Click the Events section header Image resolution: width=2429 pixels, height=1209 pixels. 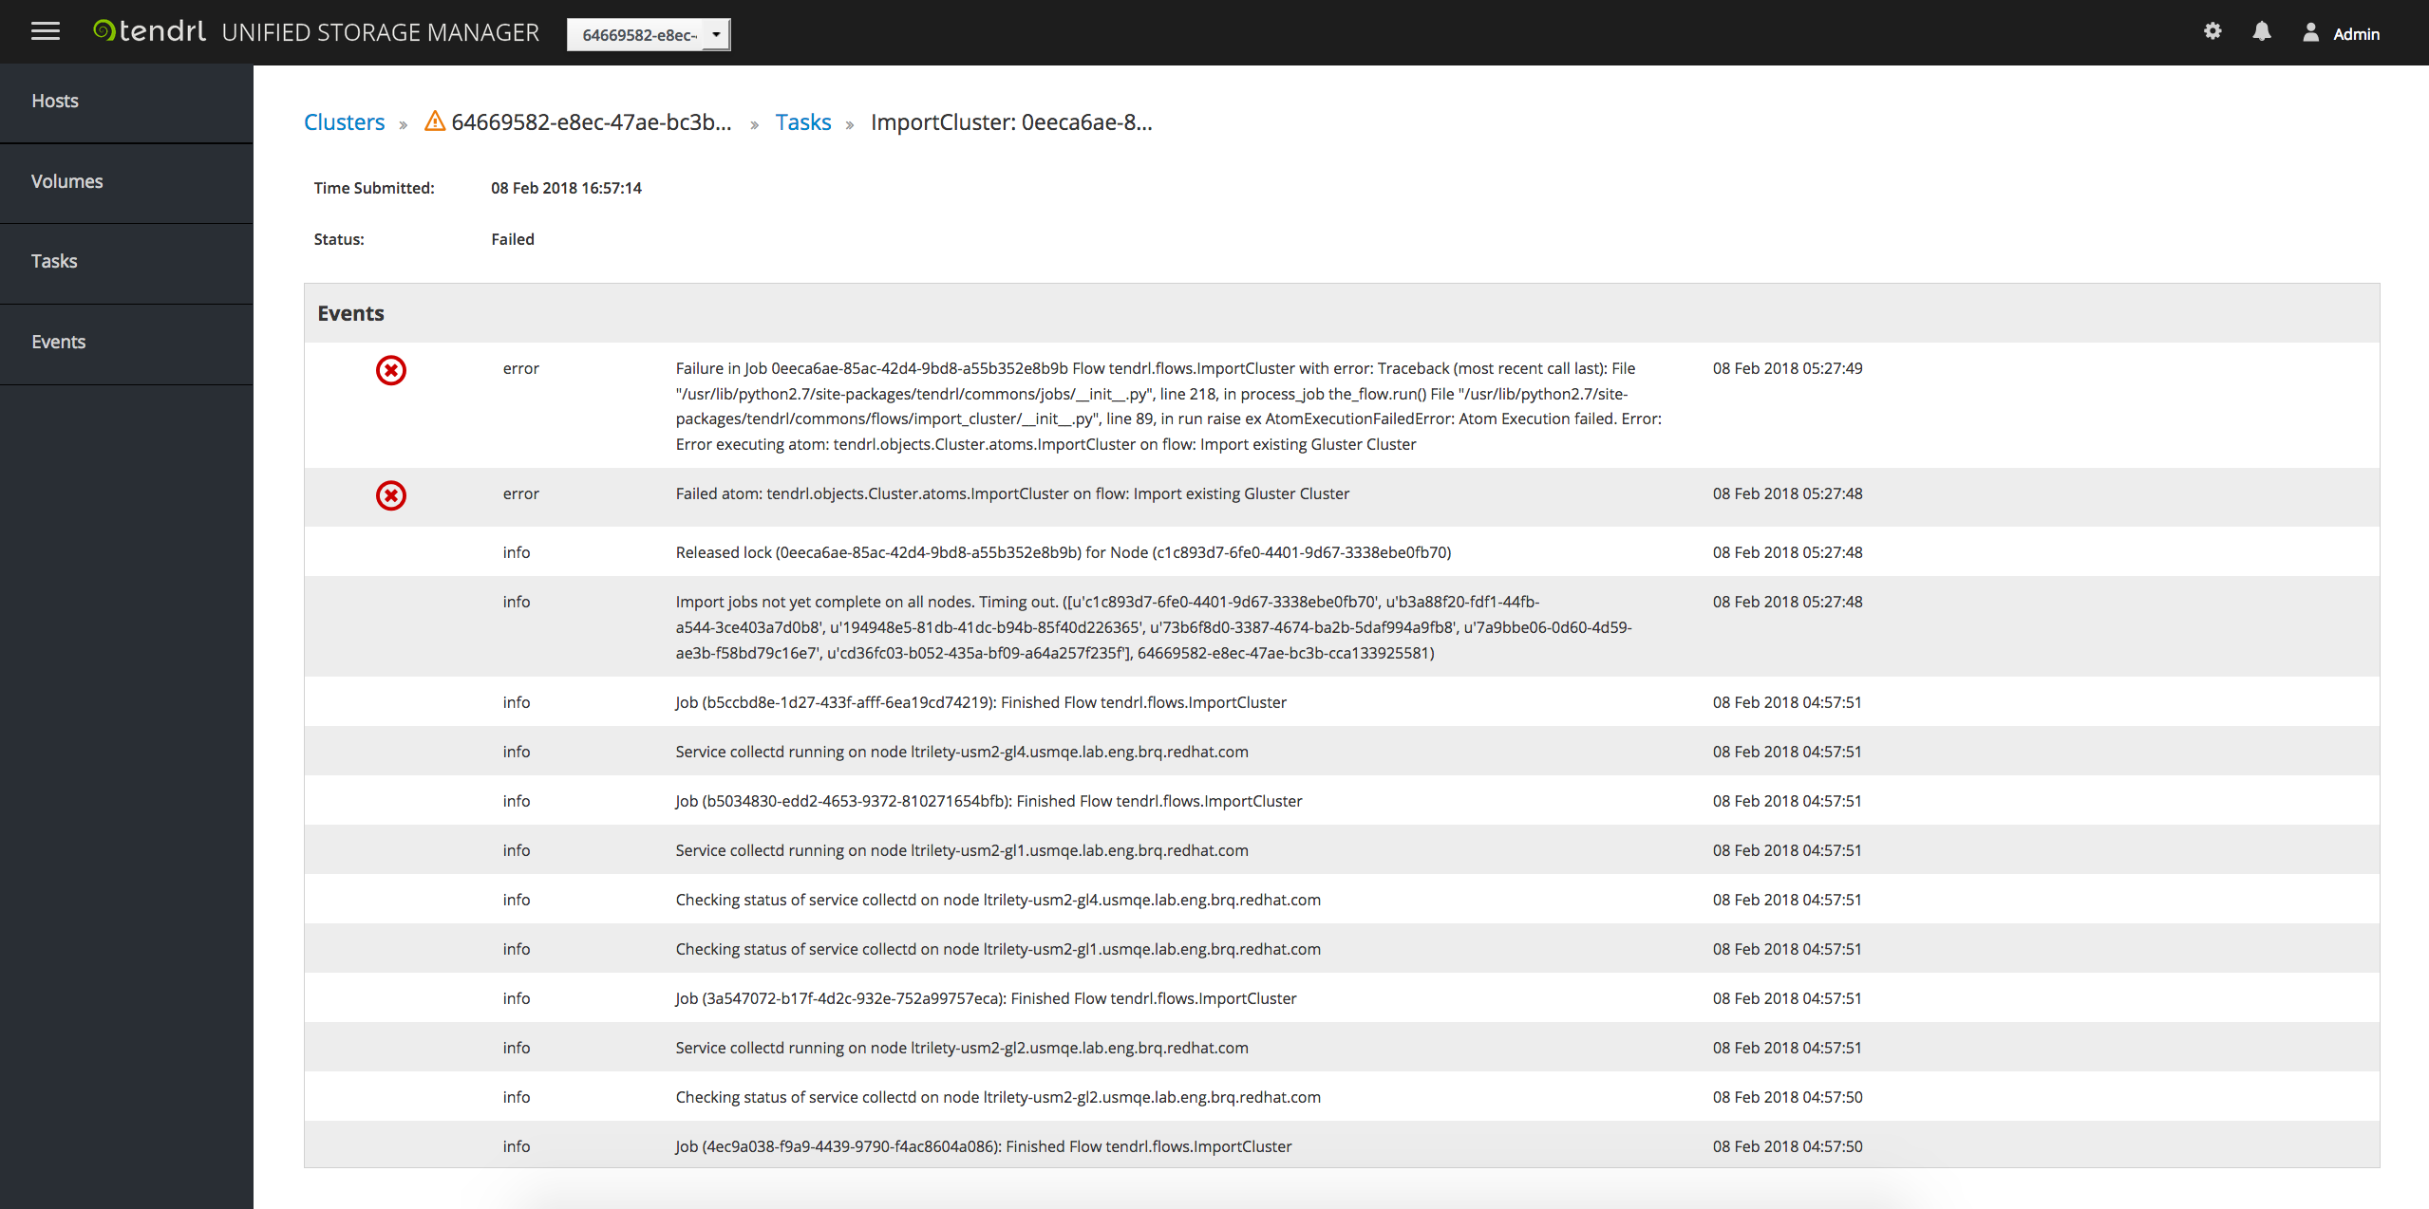[350, 313]
